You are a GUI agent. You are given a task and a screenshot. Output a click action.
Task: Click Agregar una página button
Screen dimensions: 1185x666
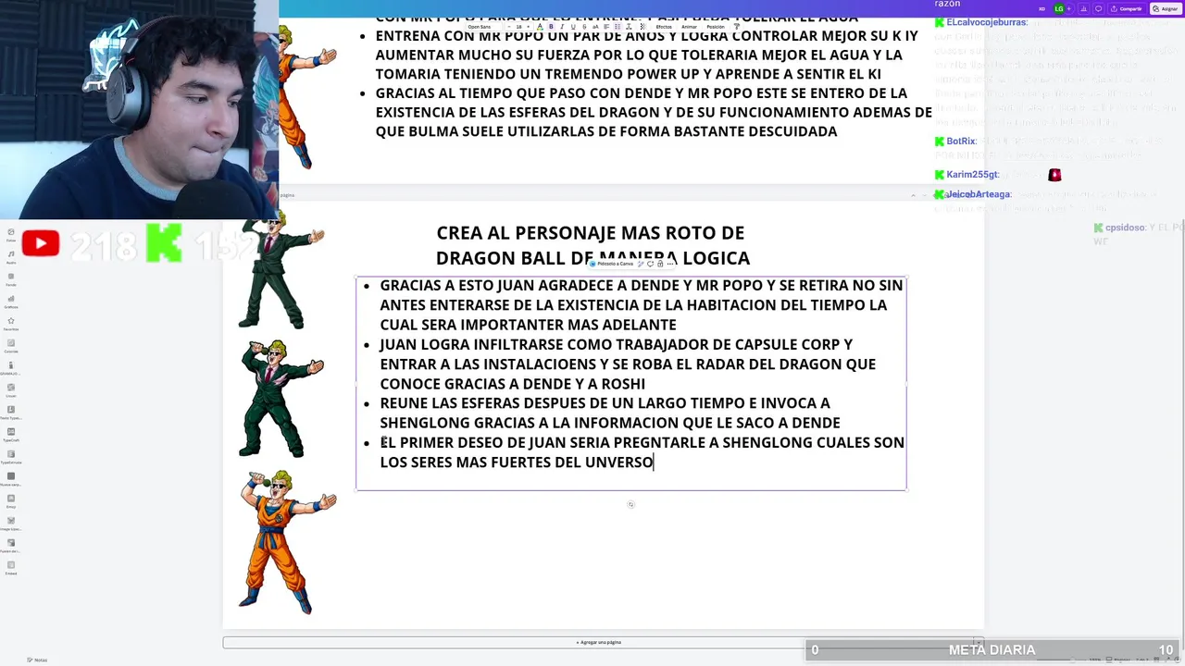(599, 642)
